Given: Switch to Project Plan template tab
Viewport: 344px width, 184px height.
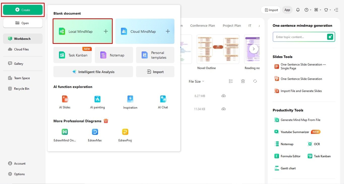Looking at the screenshot, I should (x=232, y=25).
